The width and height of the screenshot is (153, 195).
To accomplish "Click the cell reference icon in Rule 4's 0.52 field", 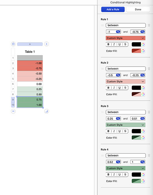I will tap(118, 162).
